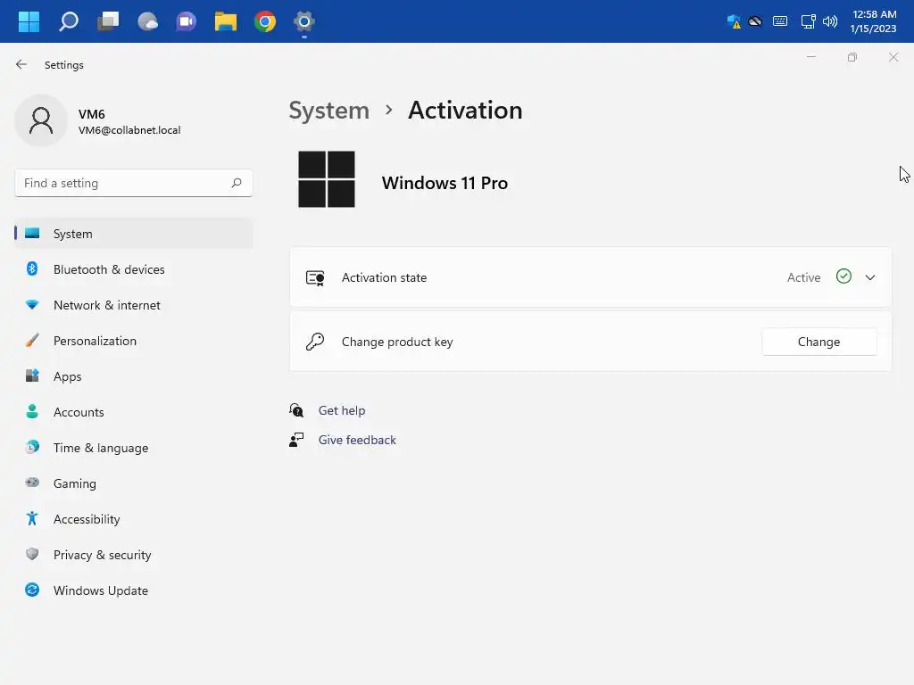Click the activation certificate icon
The height and width of the screenshot is (685, 914).
[x=315, y=278]
